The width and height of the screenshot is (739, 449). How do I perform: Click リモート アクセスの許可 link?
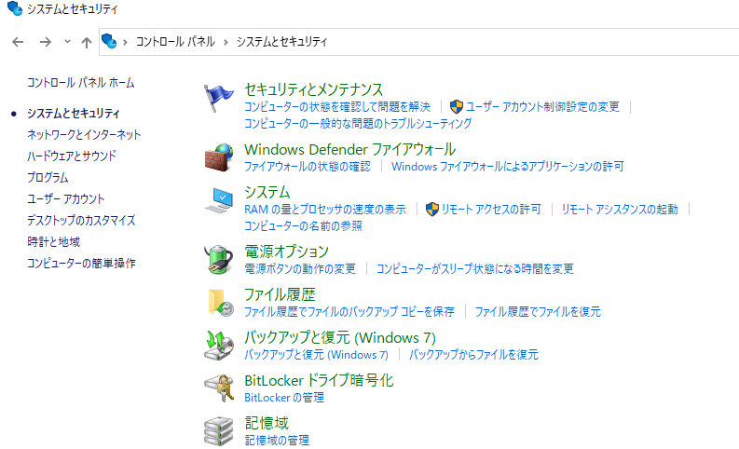[x=491, y=210]
